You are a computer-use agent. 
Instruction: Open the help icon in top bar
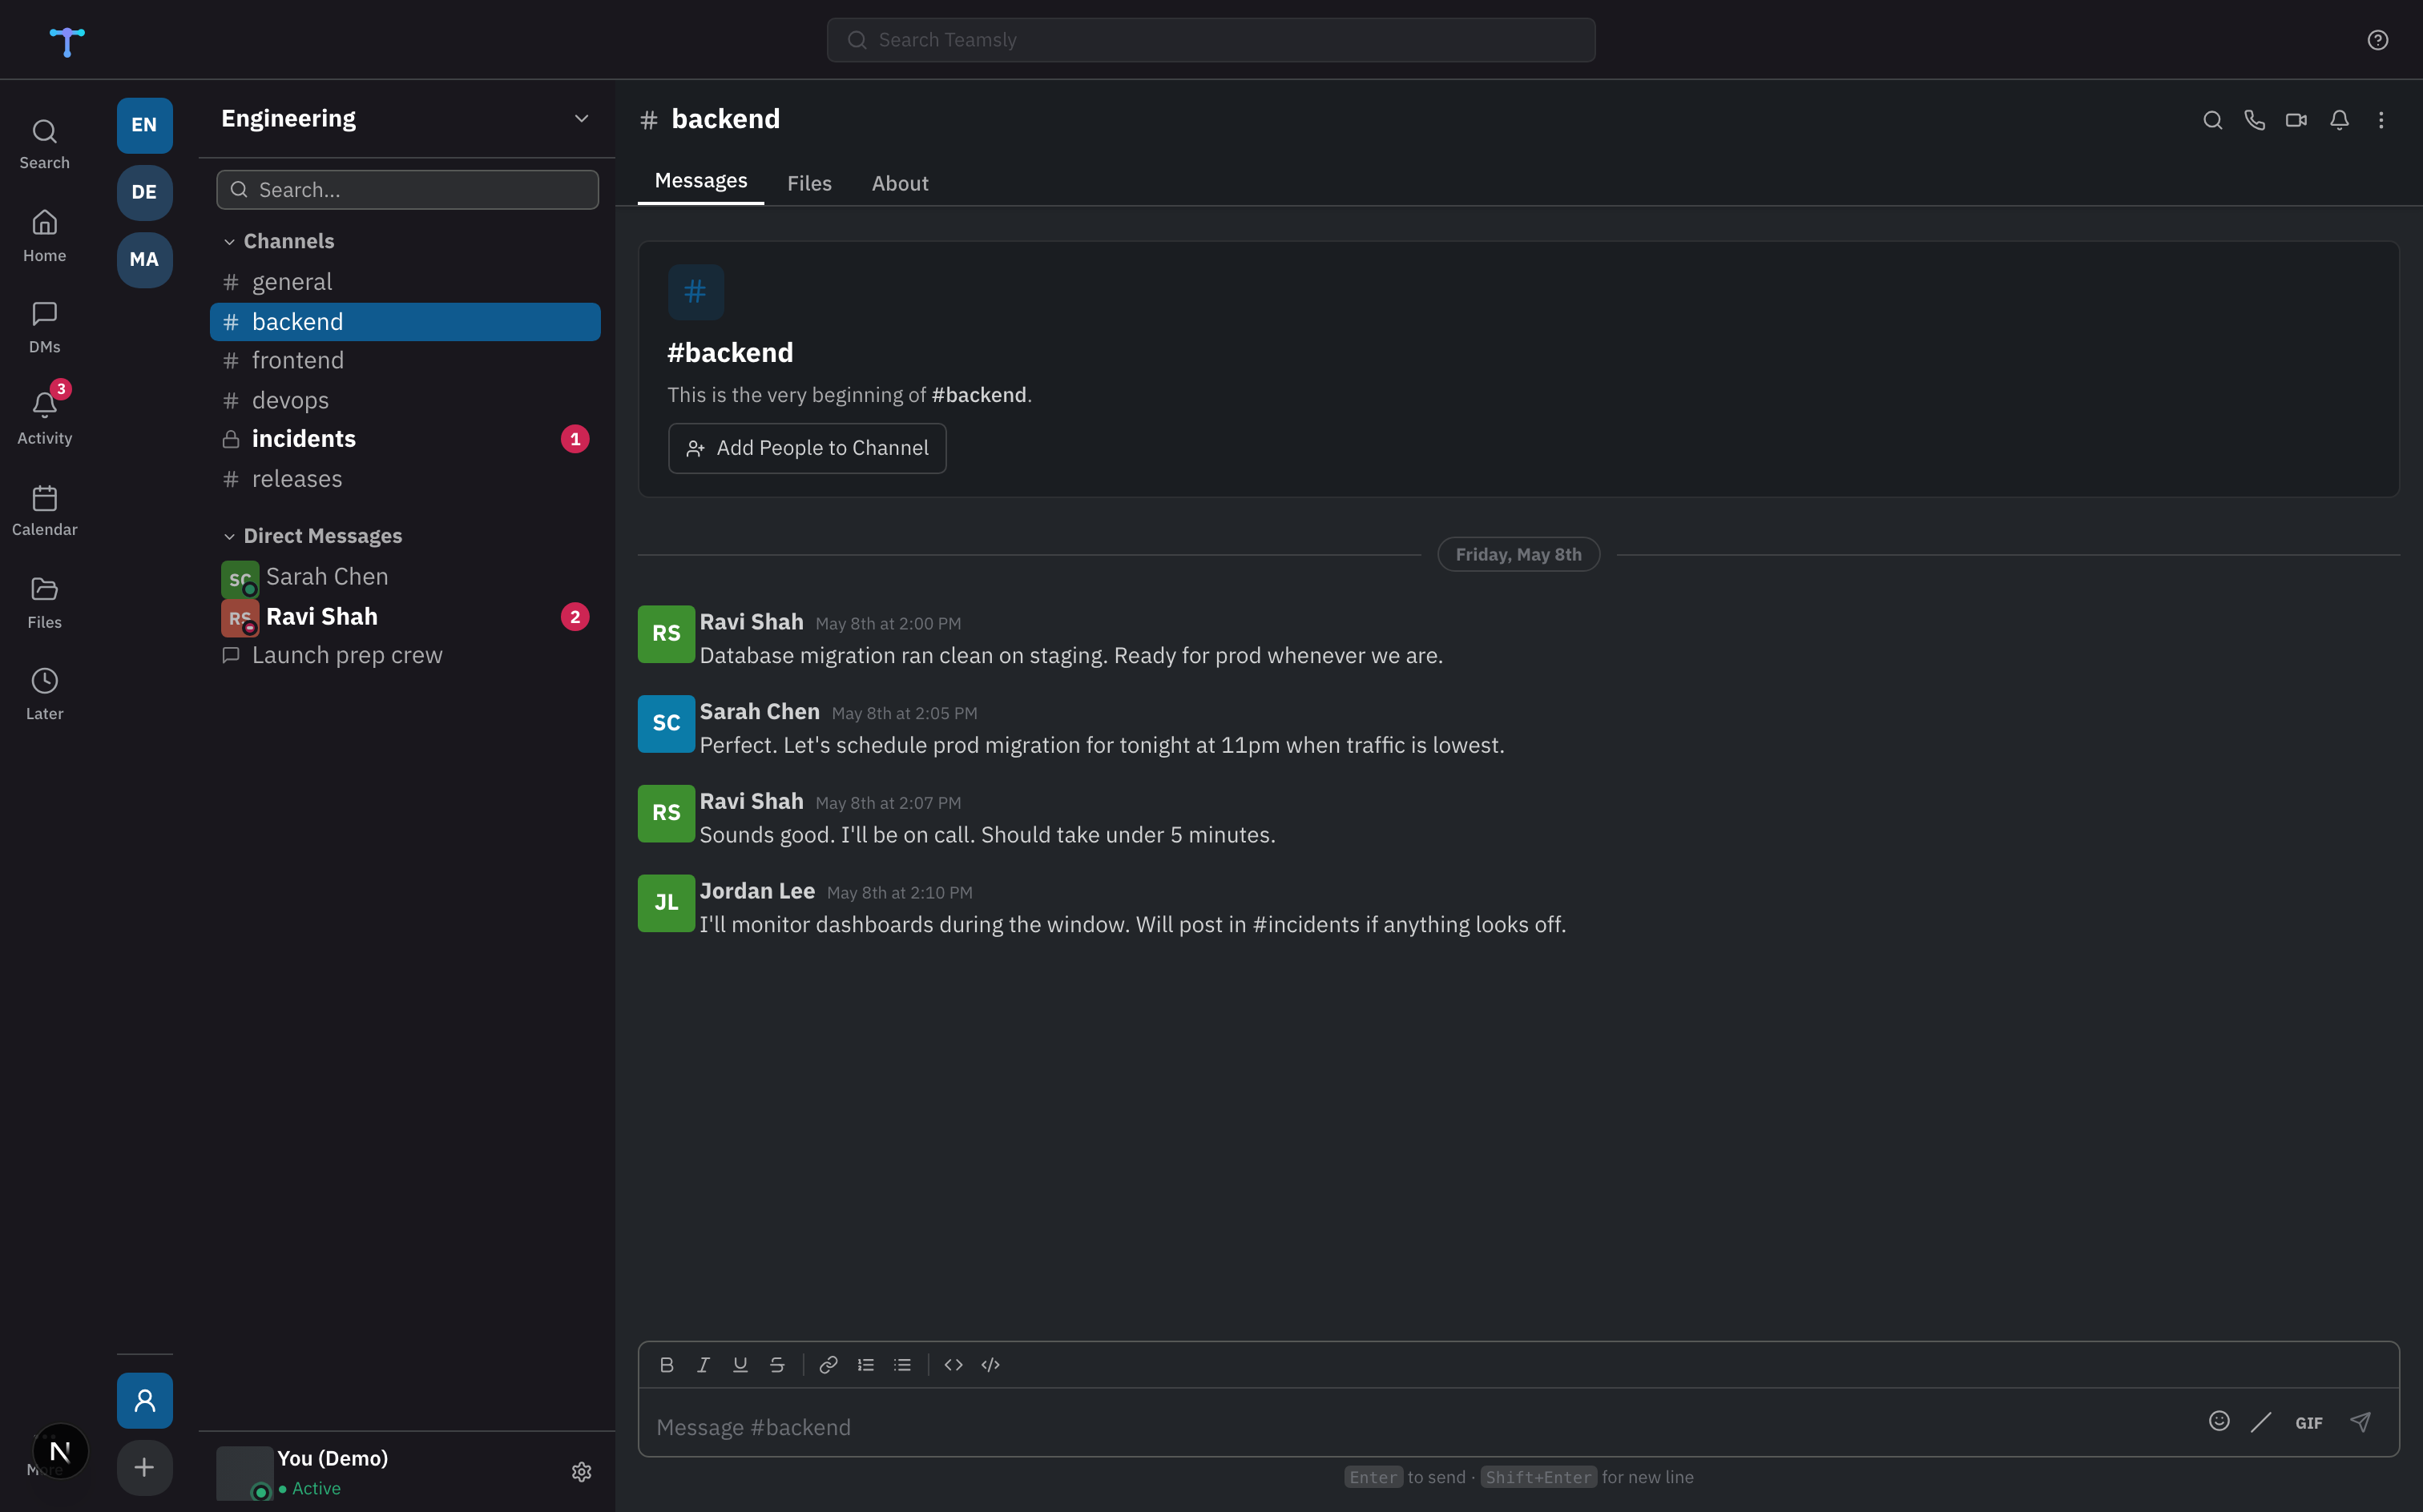pyautogui.click(x=2377, y=40)
